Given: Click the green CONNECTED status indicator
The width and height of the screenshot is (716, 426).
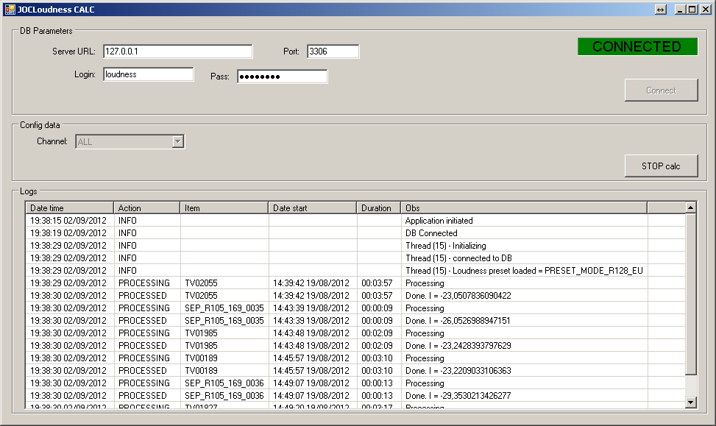Looking at the screenshot, I should pyautogui.click(x=637, y=46).
